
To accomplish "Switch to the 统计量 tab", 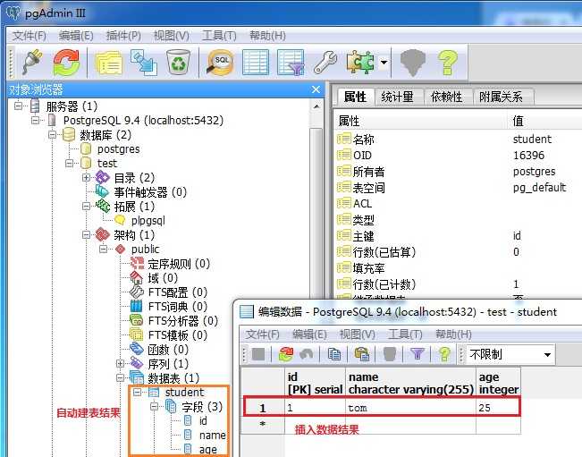I will [398, 97].
